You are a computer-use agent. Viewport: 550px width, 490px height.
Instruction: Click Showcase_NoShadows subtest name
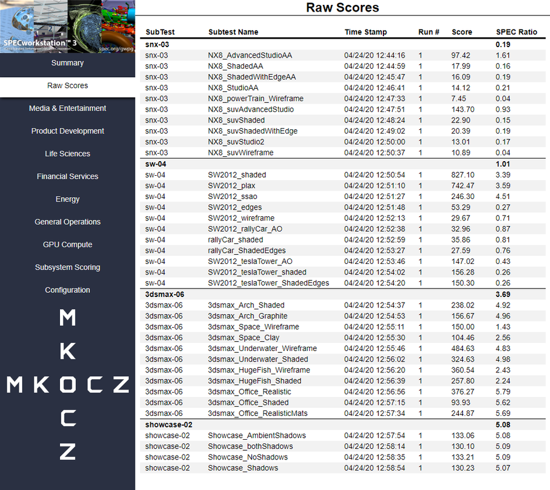[x=247, y=458]
